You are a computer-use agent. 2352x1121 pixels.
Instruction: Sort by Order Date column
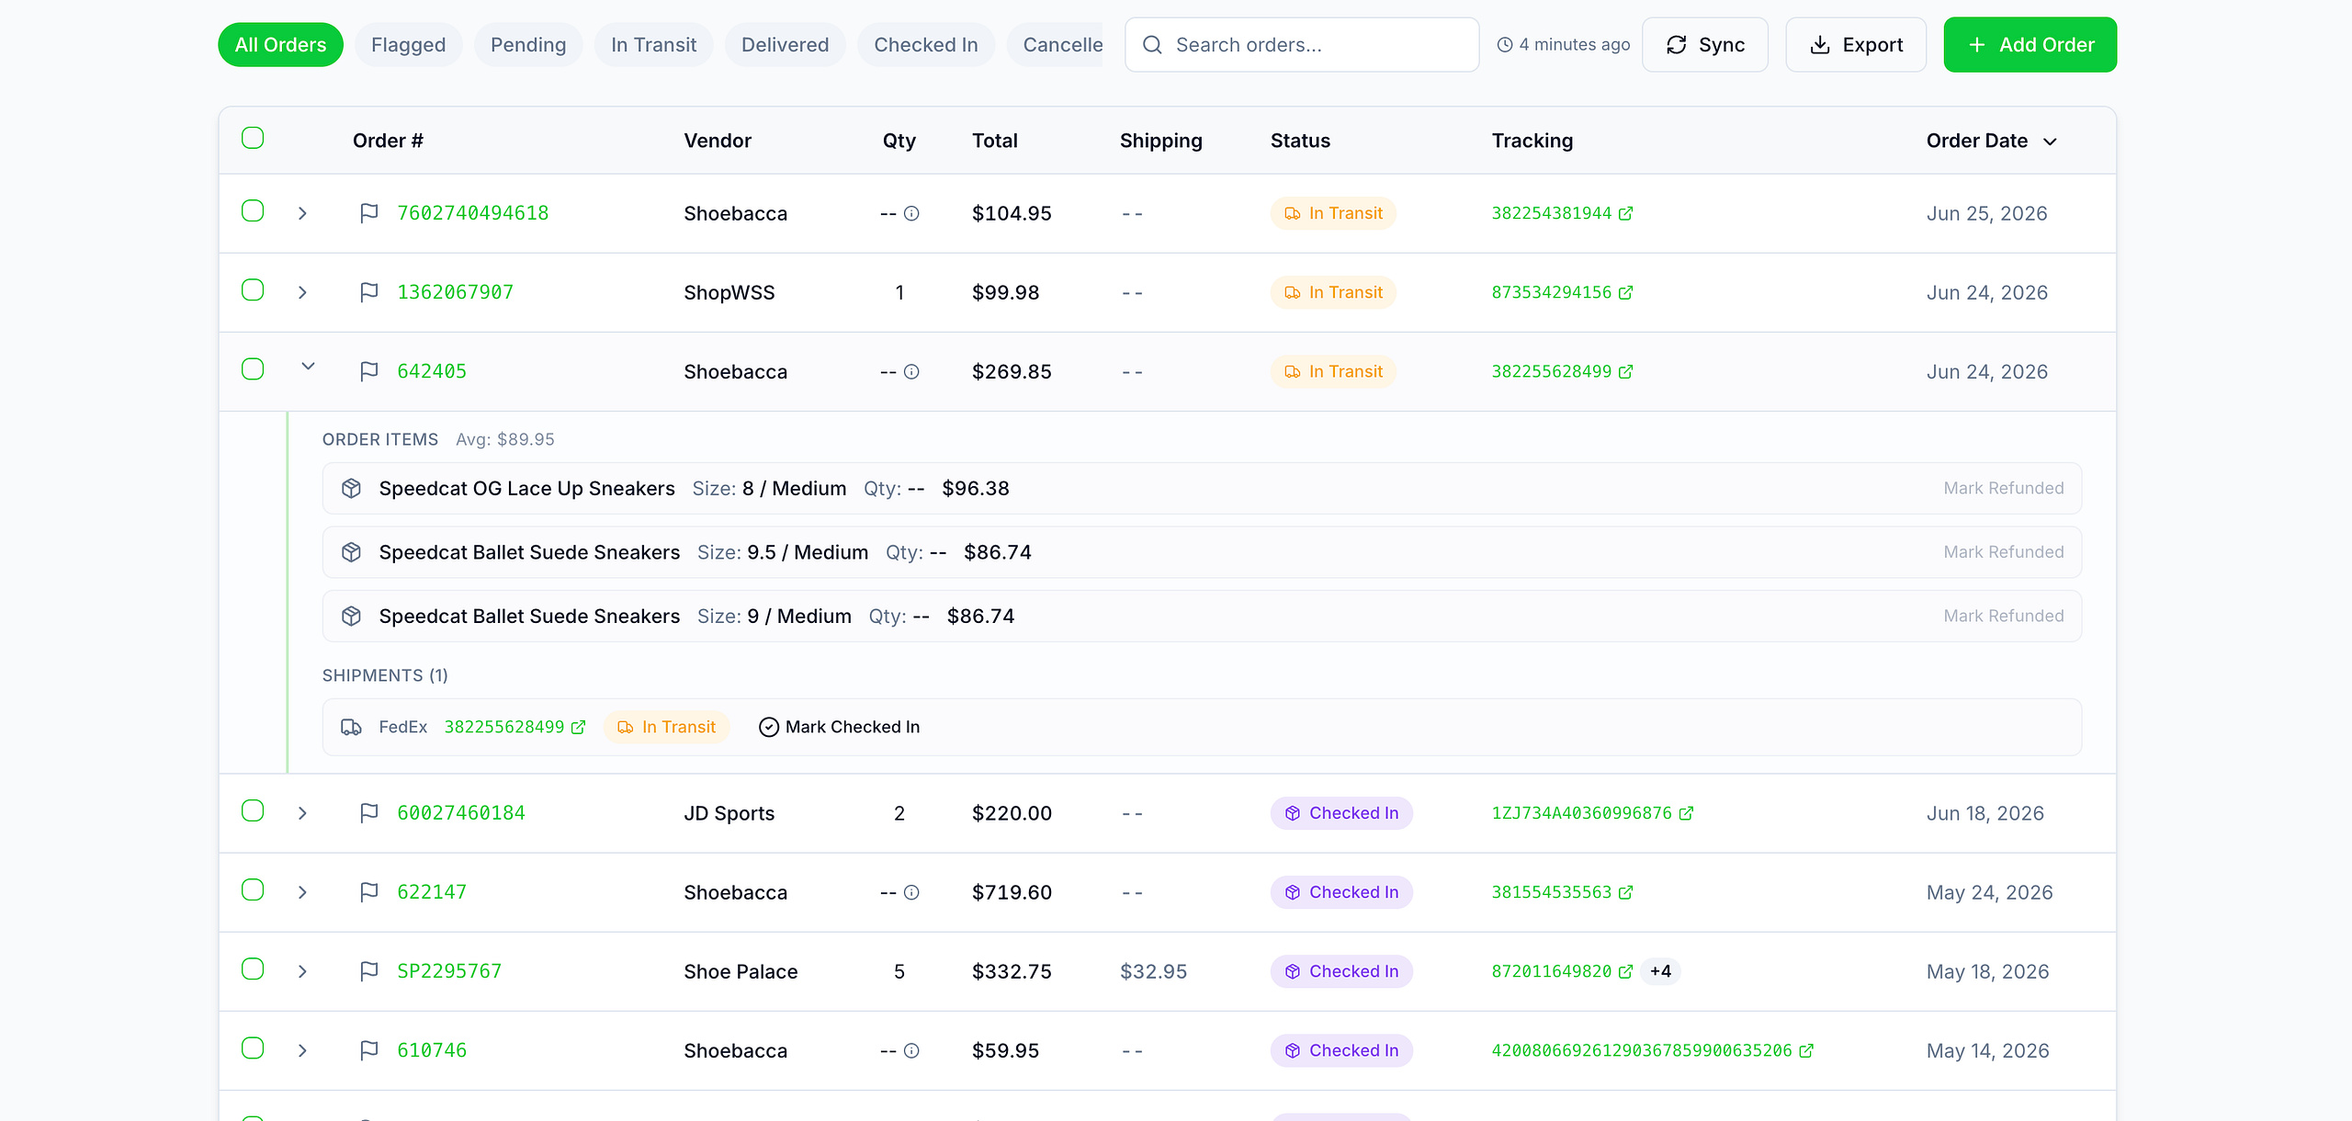click(1991, 141)
